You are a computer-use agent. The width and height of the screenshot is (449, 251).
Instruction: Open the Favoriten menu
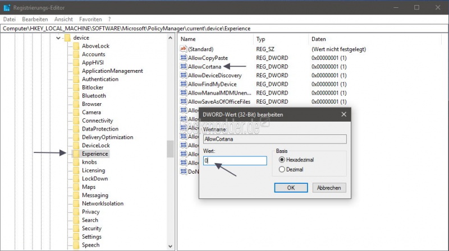(90, 20)
